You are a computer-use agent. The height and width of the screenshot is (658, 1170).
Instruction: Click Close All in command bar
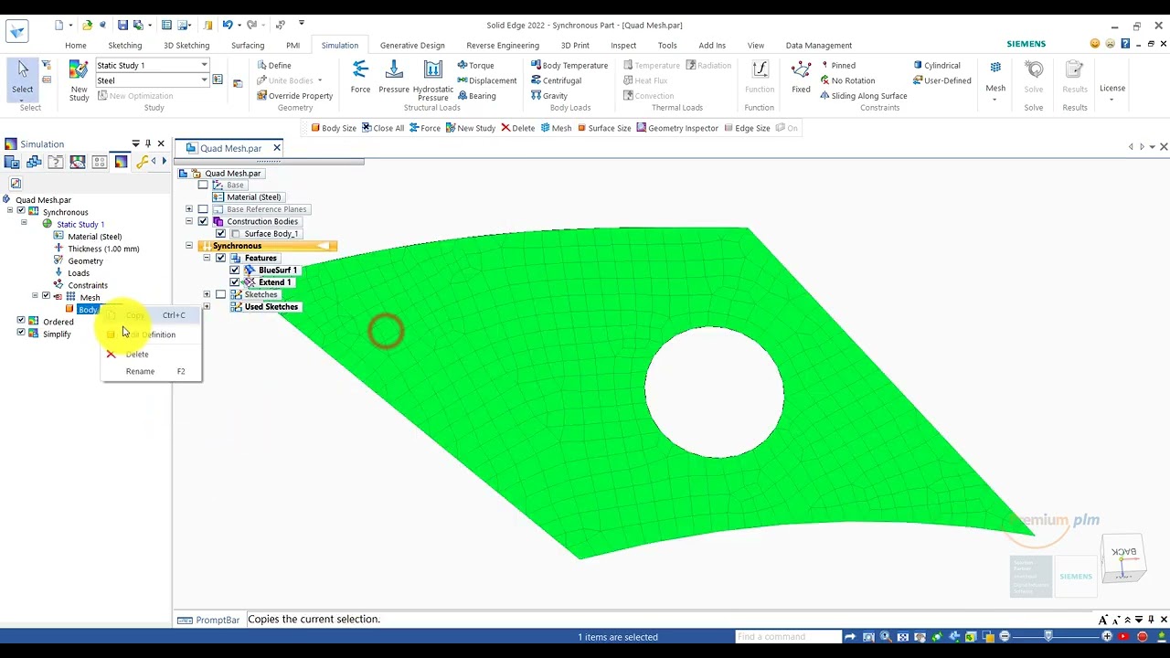(382, 128)
